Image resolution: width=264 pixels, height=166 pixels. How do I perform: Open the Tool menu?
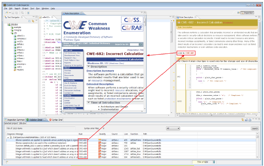(x=32, y=8)
